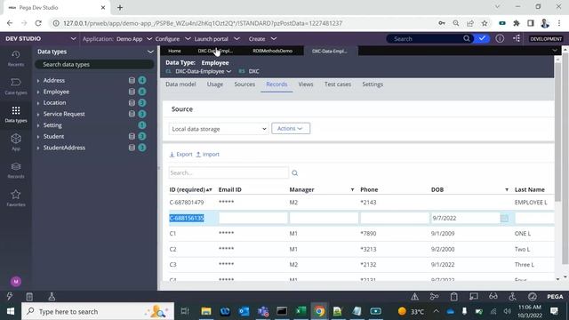Open Case types in the sidebar
The width and height of the screenshot is (569, 320).
pos(16,86)
